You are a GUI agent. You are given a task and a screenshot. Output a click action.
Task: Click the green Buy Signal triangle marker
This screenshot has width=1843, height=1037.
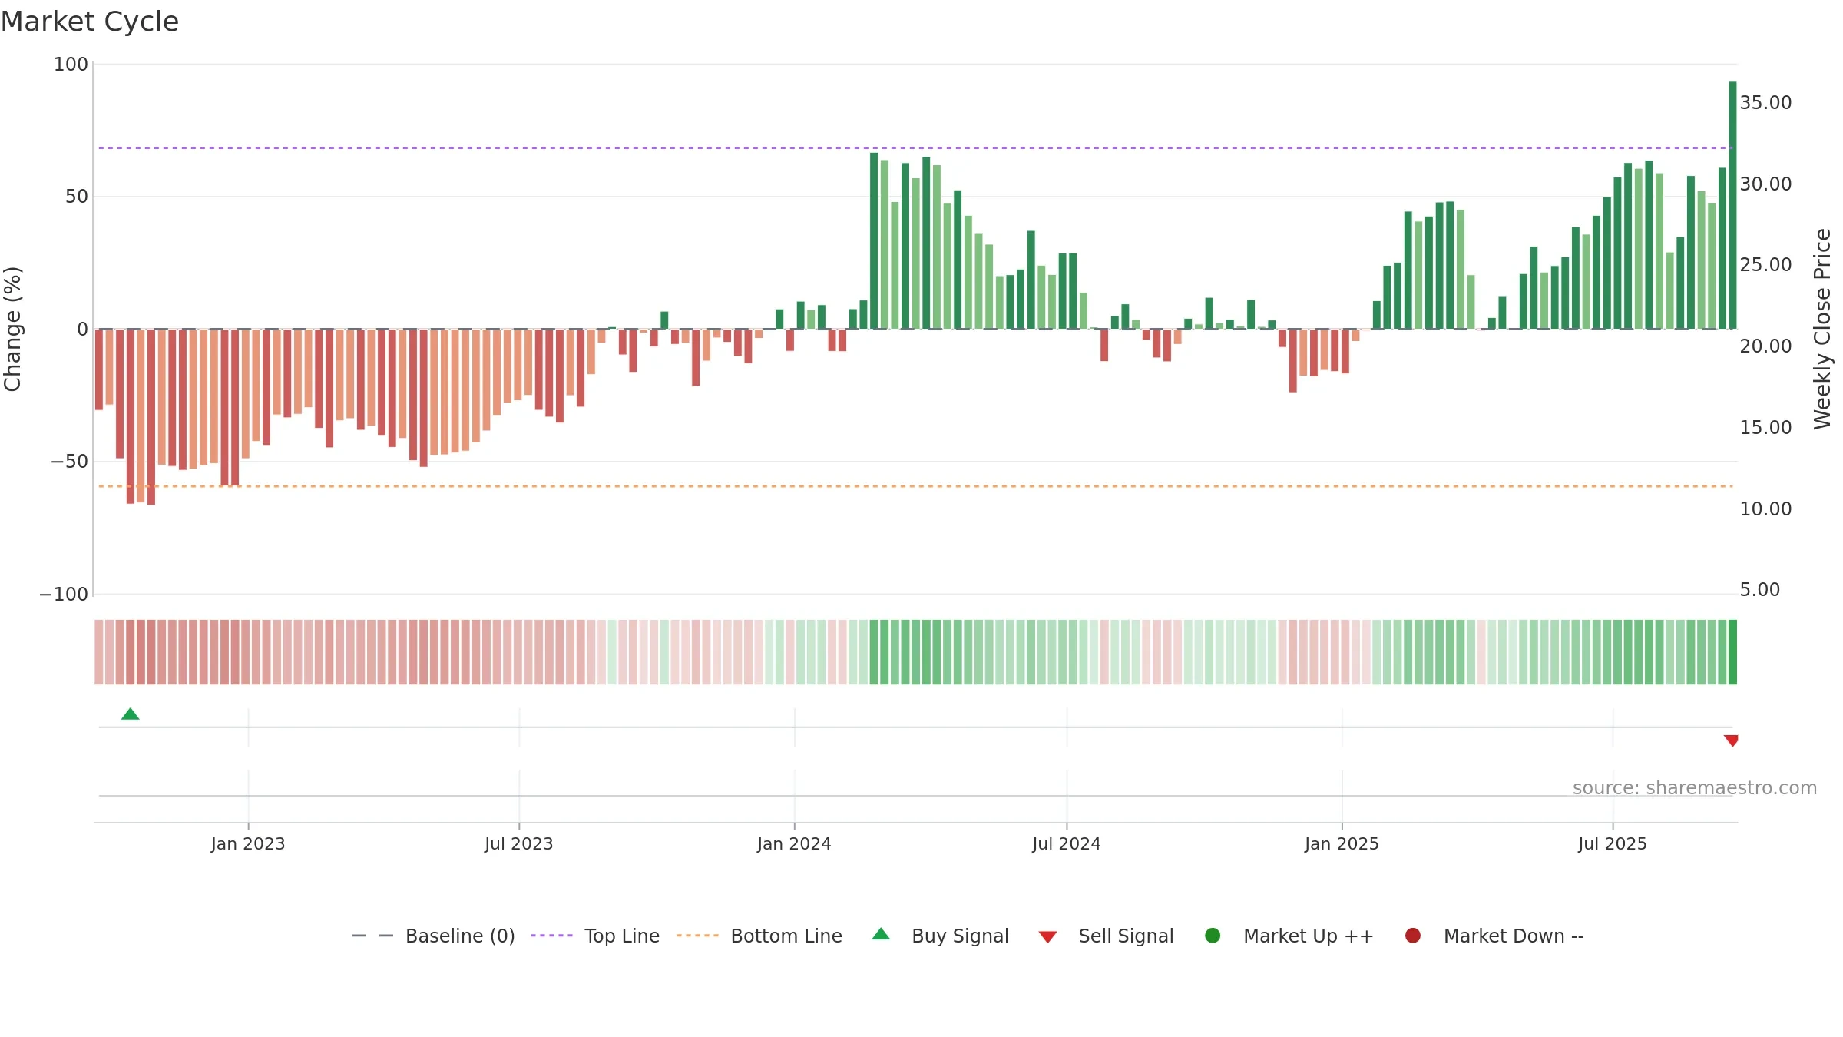[131, 714]
